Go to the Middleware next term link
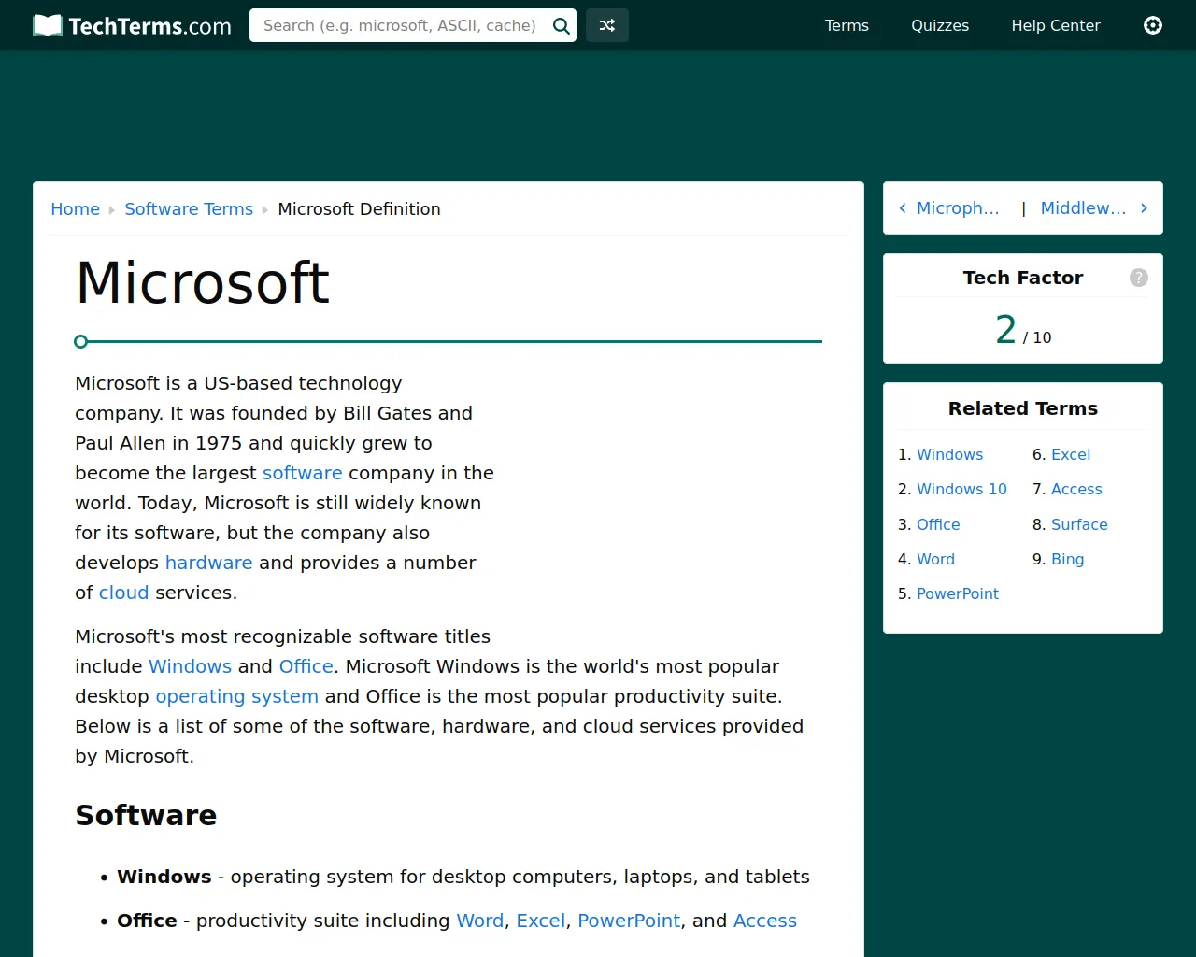 click(1083, 208)
